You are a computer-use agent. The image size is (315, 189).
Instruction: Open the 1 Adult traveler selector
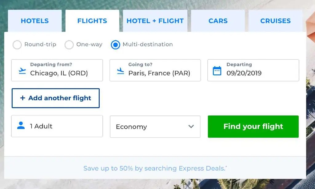coord(57,126)
